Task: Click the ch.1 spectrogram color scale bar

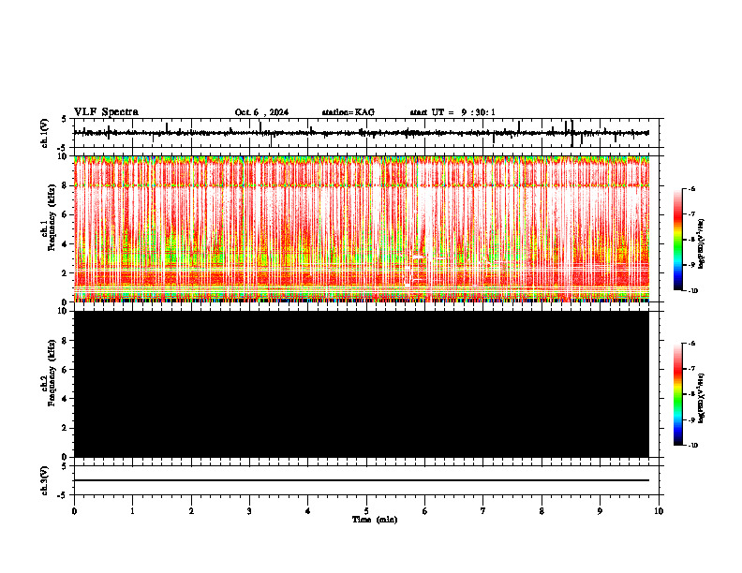Action: pyautogui.click(x=678, y=240)
